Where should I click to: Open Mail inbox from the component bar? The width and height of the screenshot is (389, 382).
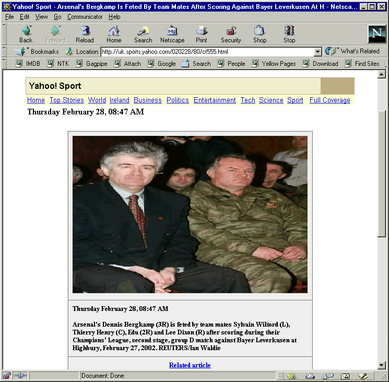(x=310, y=376)
